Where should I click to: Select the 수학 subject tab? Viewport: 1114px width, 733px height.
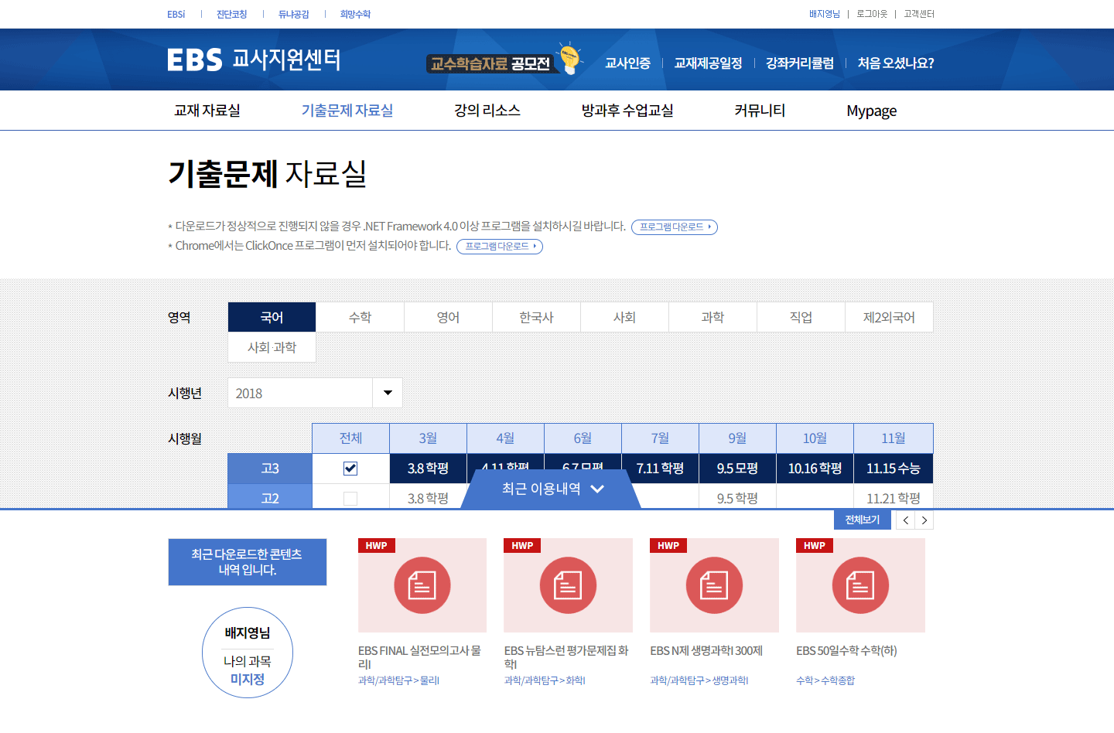click(x=360, y=317)
